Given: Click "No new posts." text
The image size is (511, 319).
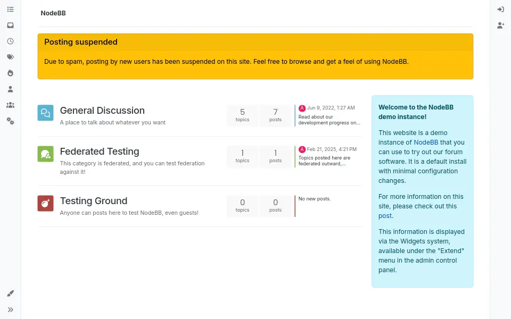Looking at the screenshot, I should point(315,198).
